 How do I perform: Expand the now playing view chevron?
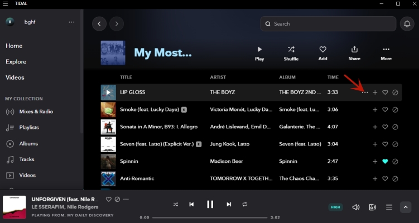click(406, 207)
